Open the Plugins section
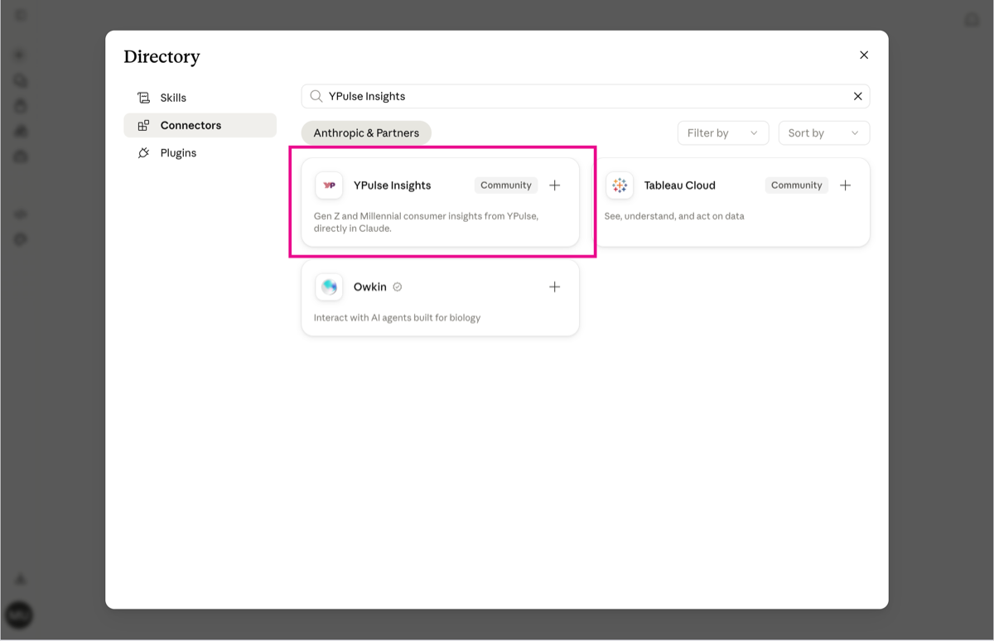994x641 pixels. click(200, 153)
